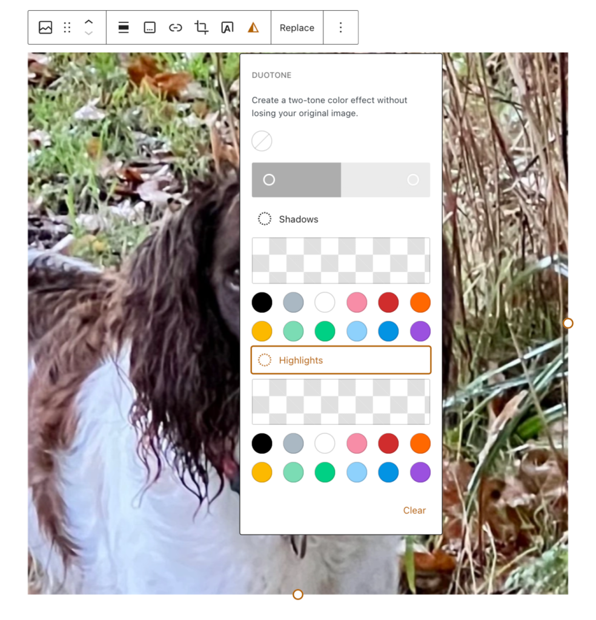Image resolution: width=596 pixels, height=620 pixels.
Task: Pick the black swatch under Shadows
Action: (x=262, y=302)
